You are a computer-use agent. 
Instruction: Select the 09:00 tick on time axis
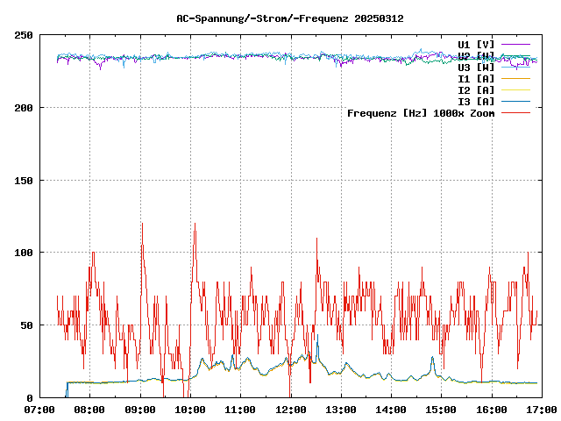(x=140, y=410)
